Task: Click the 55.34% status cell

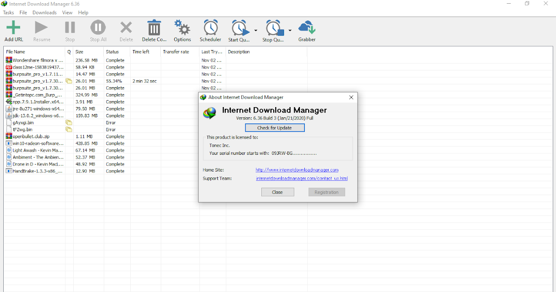Action: (x=114, y=81)
